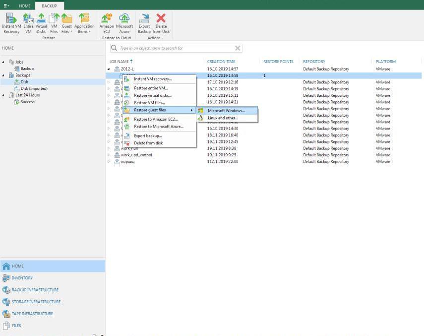This screenshot has width=424, height=336.
Task: Choose Restore to Microsoft Azure entry
Action: (x=160, y=127)
